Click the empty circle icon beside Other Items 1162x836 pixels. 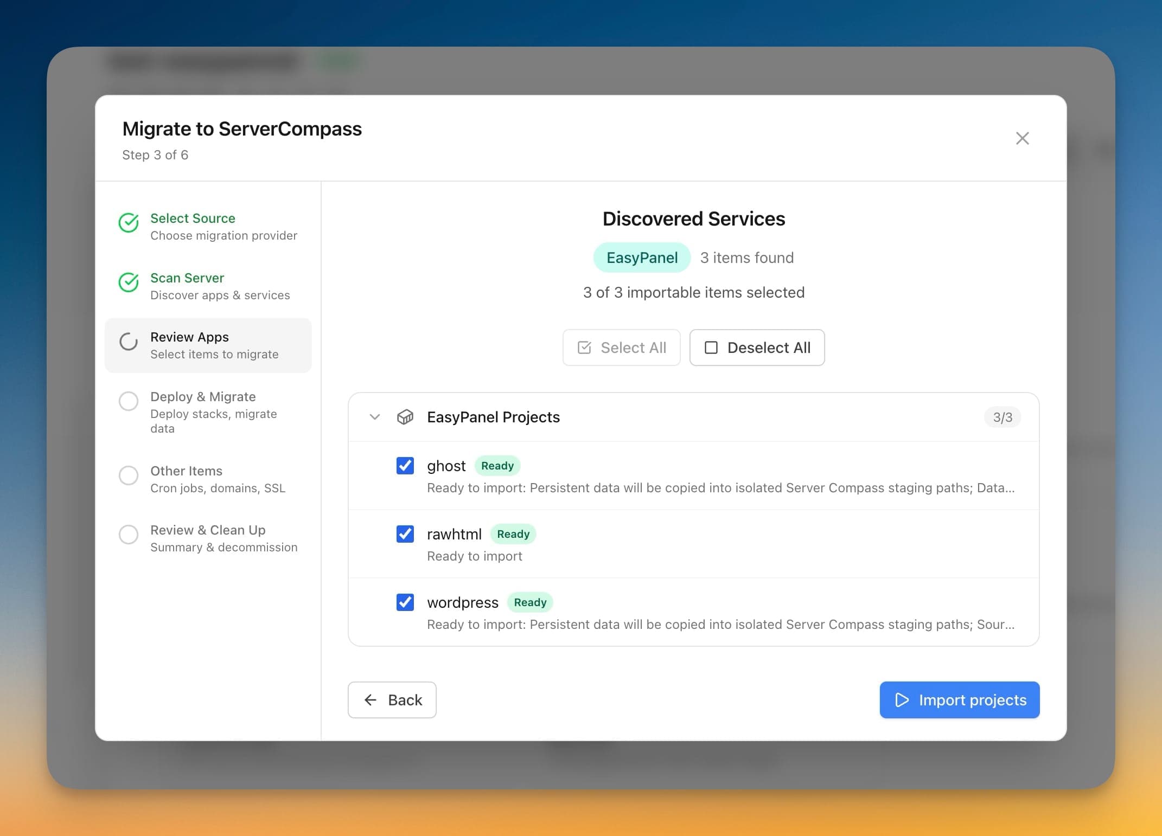(x=129, y=475)
